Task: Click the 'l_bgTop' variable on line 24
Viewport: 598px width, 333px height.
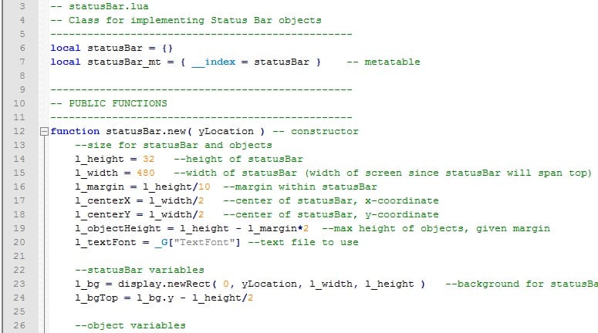Action: [x=96, y=298]
